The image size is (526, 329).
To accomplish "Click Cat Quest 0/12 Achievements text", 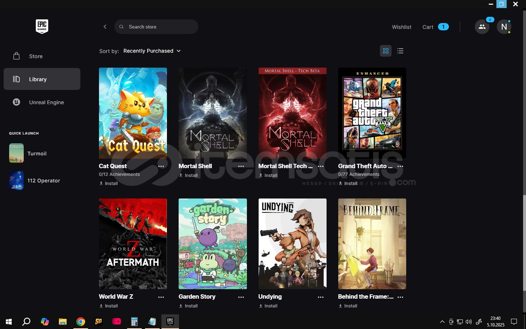I will 119,174.
